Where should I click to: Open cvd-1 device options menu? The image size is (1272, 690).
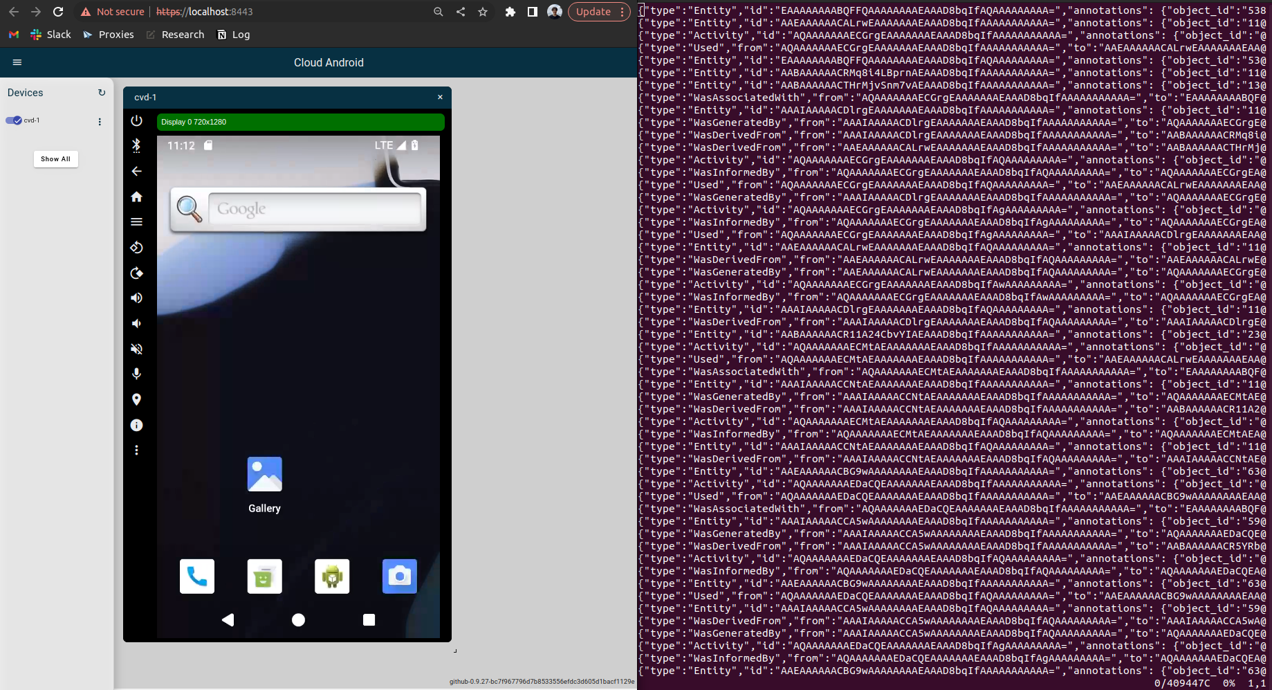point(100,122)
